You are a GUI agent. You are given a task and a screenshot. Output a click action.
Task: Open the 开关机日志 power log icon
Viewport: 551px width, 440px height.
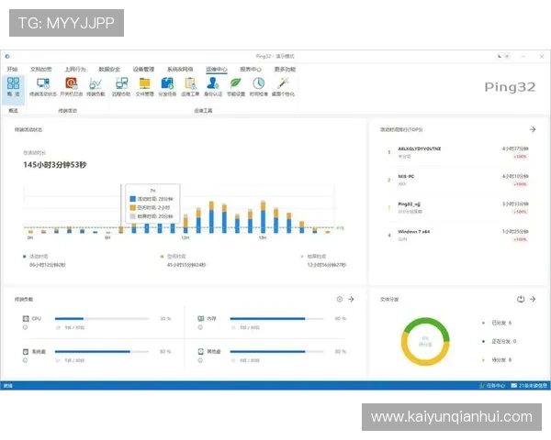click(x=70, y=86)
